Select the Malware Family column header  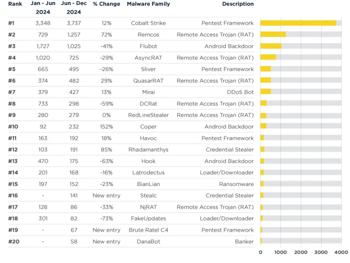click(x=148, y=4)
